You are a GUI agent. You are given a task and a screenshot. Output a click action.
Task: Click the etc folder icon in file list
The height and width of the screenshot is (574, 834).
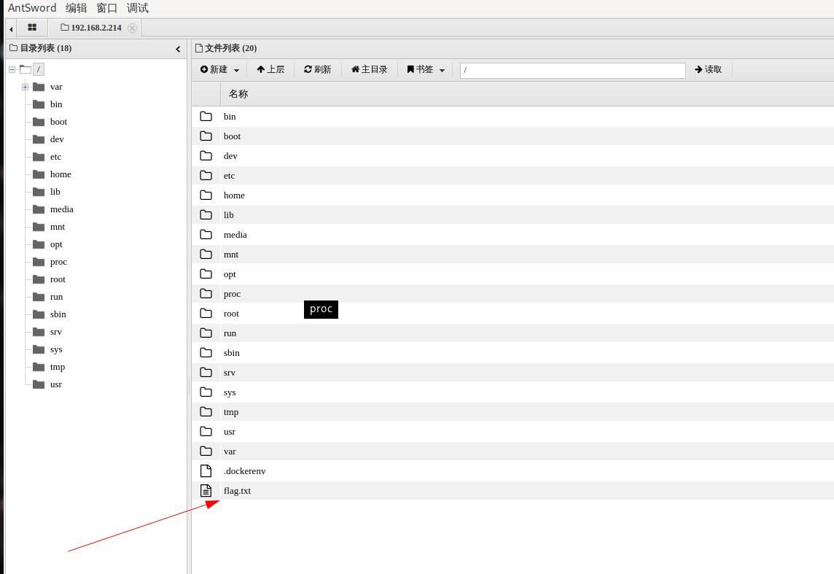206,176
